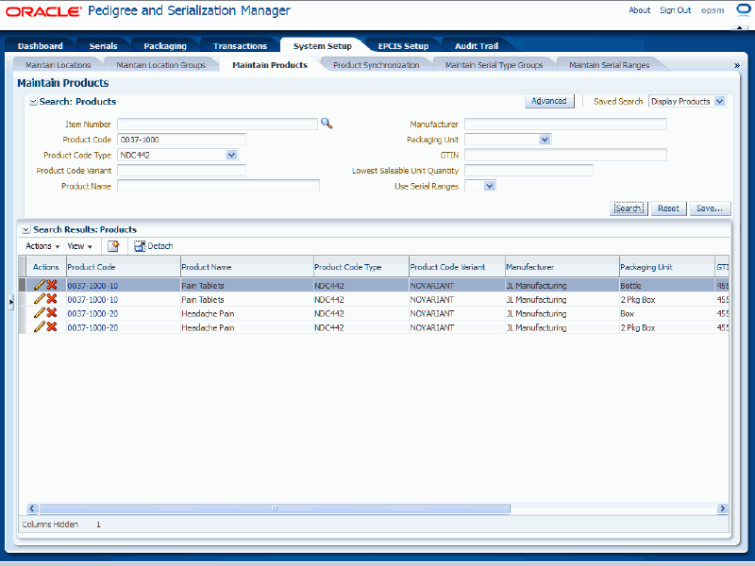This screenshot has height=566, width=755.
Task: Select the Maintain Location Groups subtab
Action: click(x=160, y=65)
